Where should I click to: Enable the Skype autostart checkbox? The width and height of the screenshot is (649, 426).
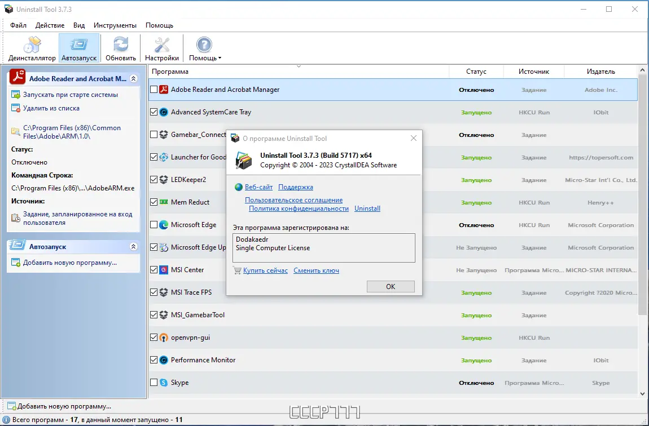(153, 383)
